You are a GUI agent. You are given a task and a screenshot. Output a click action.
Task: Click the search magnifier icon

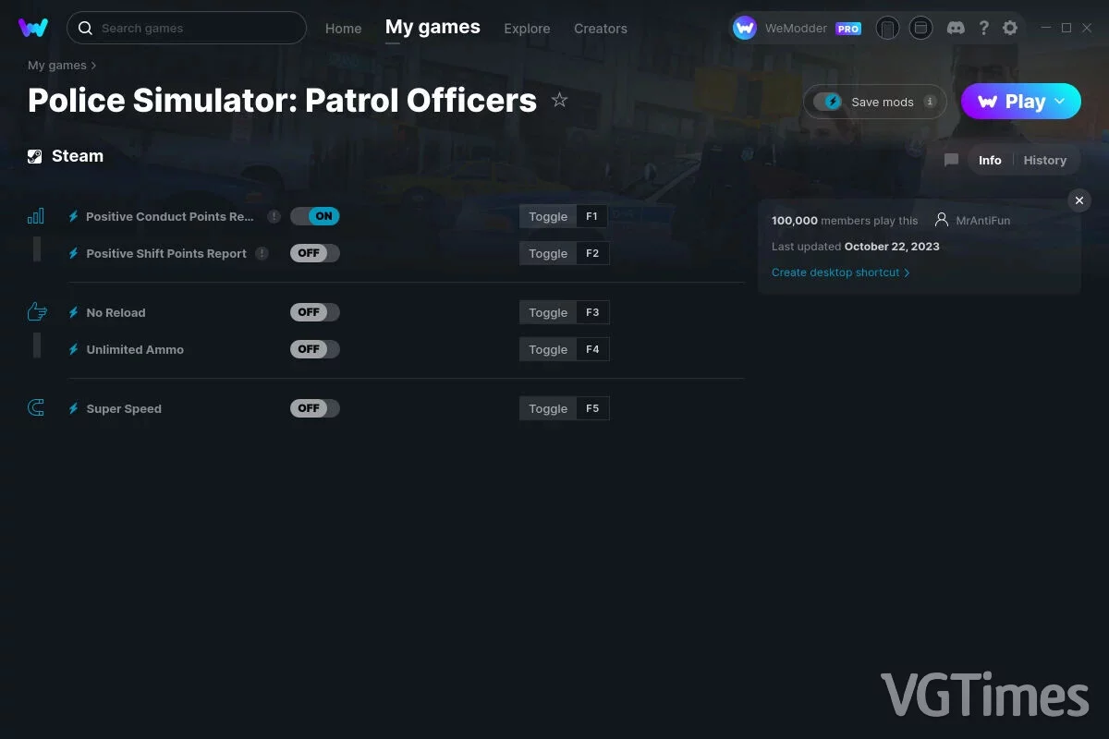85,28
